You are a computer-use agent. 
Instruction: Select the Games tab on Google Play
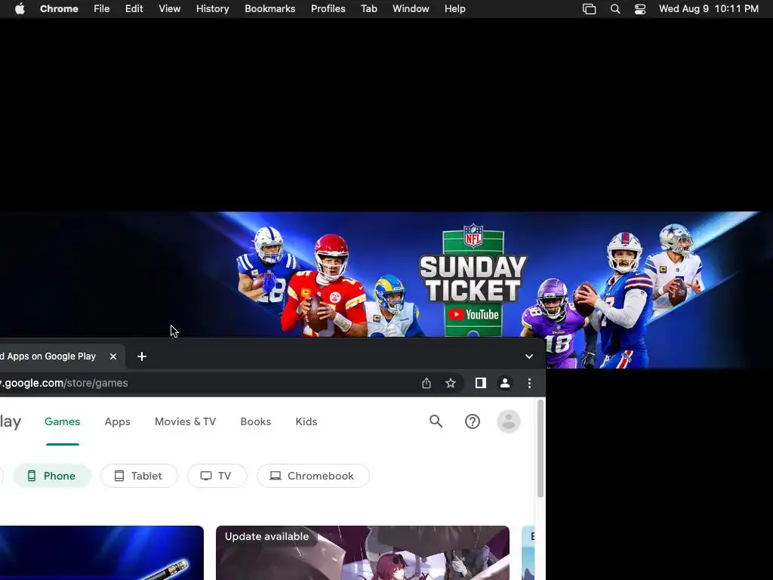click(x=62, y=421)
